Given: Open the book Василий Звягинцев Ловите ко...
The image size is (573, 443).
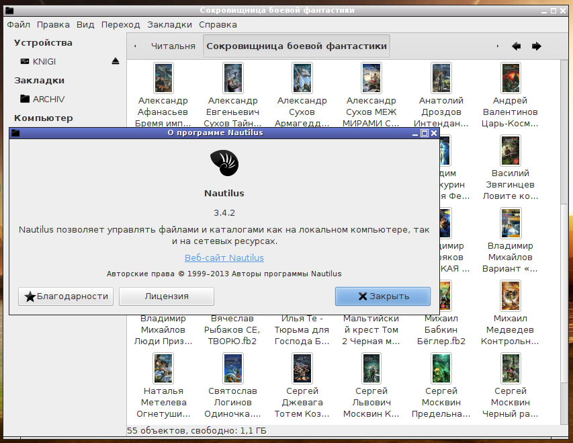Looking at the screenshot, I should pyautogui.click(x=510, y=167).
